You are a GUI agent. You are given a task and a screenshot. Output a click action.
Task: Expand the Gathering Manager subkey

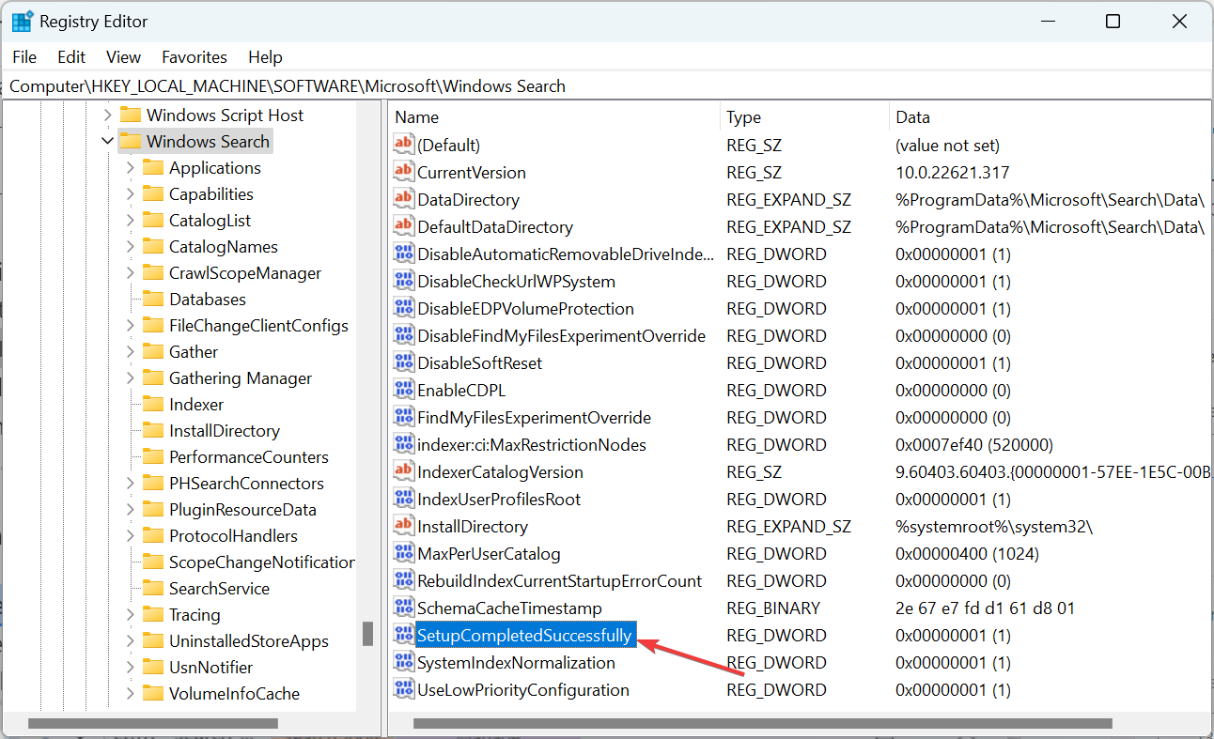tap(130, 377)
